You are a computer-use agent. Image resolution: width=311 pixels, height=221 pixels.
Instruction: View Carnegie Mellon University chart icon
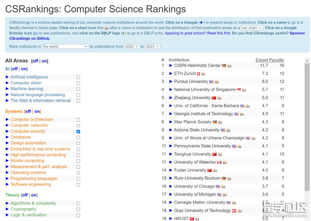234,203
